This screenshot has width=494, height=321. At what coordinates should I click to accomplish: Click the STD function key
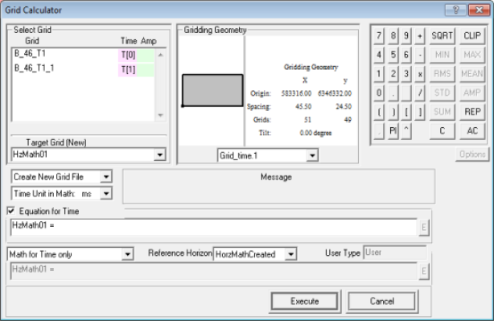click(442, 93)
